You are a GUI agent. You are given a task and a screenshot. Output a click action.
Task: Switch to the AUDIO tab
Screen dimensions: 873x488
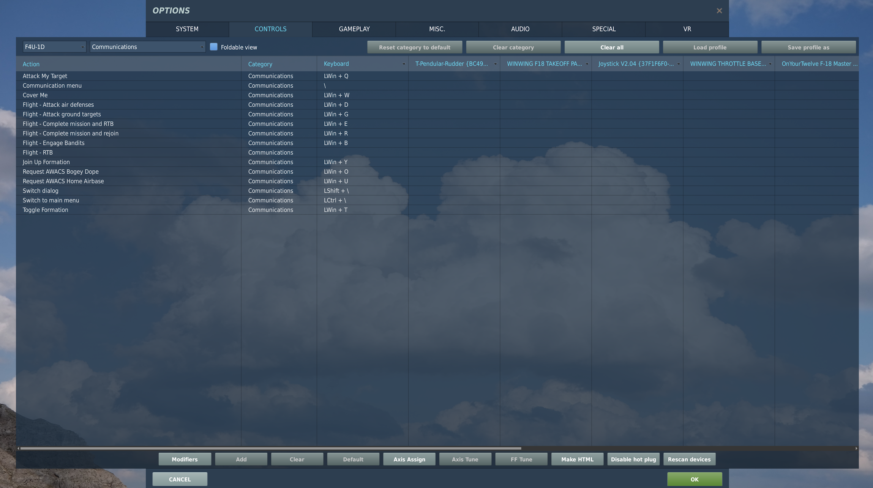pyautogui.click(x=520, y=29)
